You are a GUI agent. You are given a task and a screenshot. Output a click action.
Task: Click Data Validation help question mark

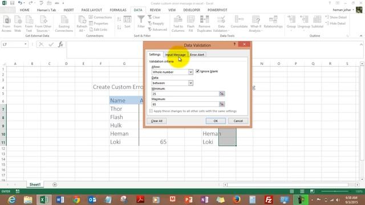(234, 44)
